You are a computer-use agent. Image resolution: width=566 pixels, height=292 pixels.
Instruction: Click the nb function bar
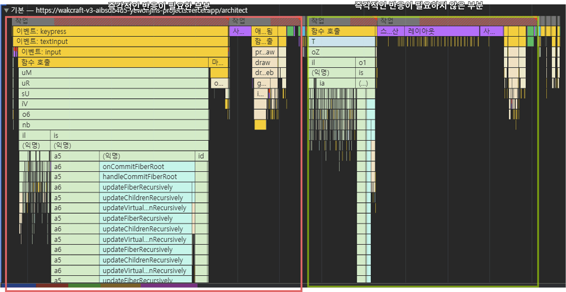tap(113, 125)
